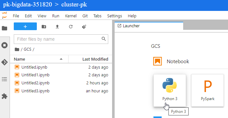Launch a Python 3 notebook
This screenshot has height=118, width=228.
tap(170, 90)
